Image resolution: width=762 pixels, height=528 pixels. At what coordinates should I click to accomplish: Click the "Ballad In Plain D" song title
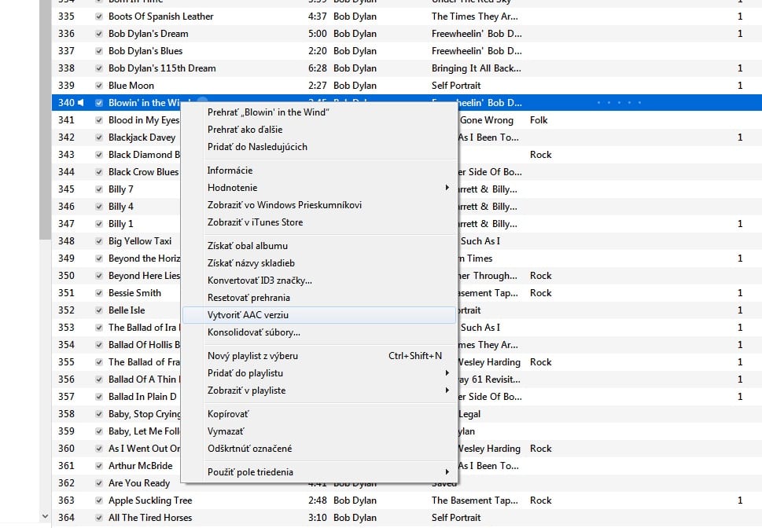(142, 397)
